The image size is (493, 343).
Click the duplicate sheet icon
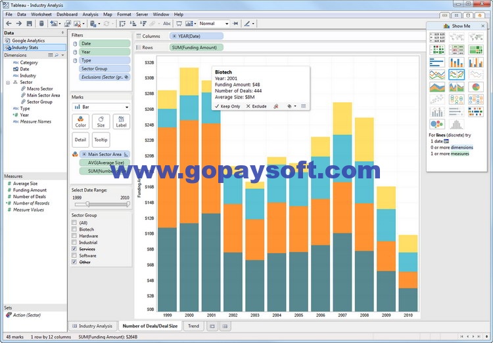(68, 24)
